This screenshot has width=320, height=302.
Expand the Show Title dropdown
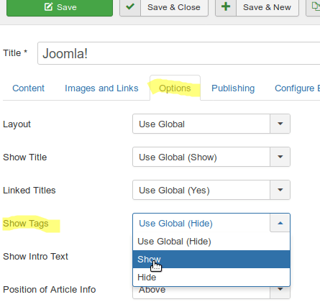click(x=211, y=157)
